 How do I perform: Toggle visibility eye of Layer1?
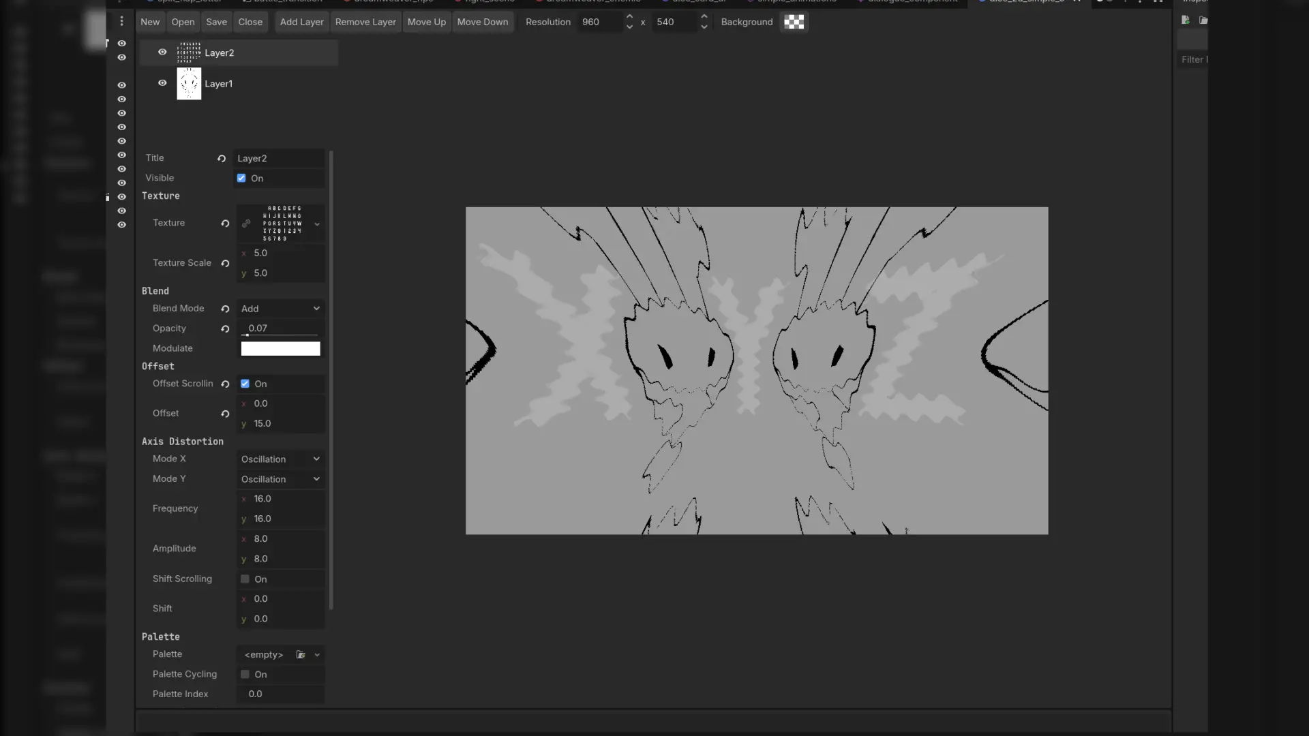[162, 83]
